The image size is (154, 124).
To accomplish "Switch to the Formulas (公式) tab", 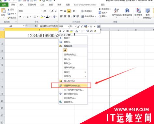I will tap(42, 5).
